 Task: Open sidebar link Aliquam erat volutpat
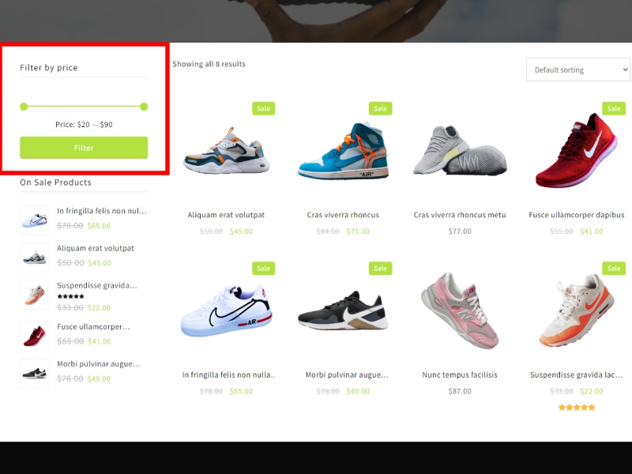[96, 248]
